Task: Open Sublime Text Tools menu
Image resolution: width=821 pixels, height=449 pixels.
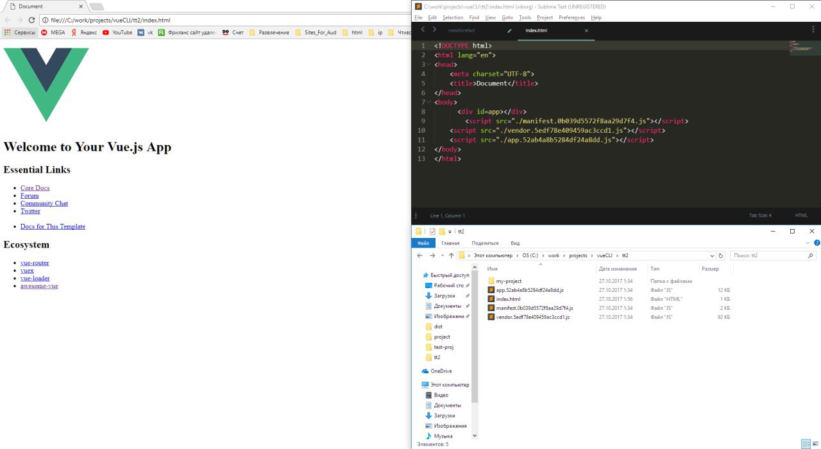Action: pos(525,17)
